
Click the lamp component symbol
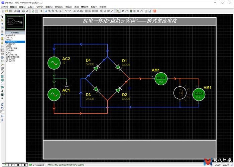coord(180,93)
